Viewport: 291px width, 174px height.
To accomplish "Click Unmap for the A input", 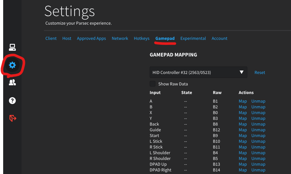I will [x=258, y=101].
